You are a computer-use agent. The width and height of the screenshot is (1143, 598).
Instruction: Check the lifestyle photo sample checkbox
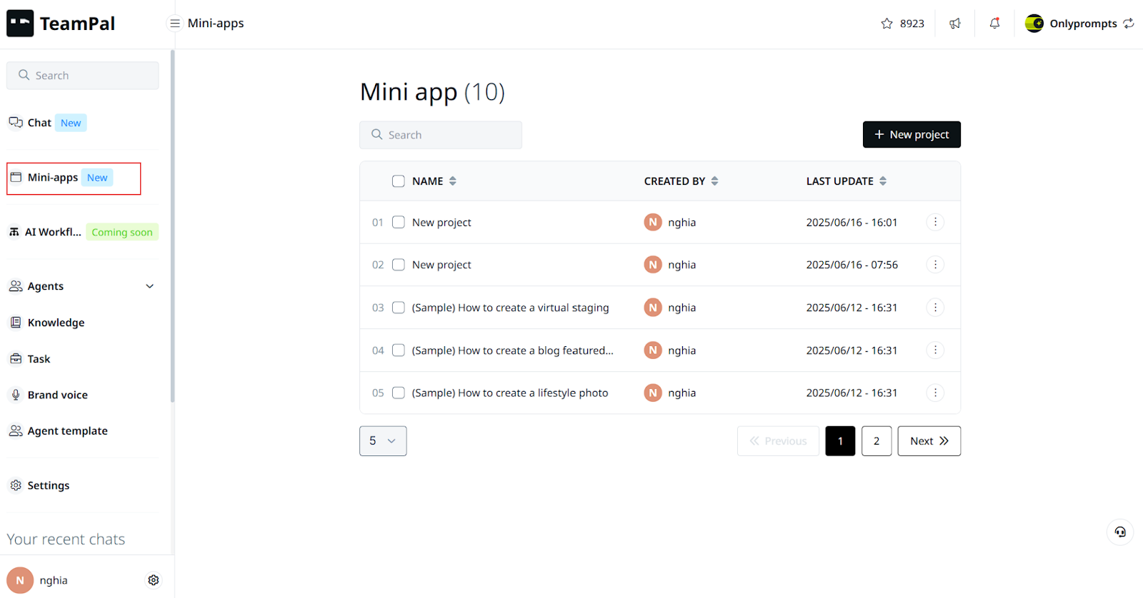399,392
